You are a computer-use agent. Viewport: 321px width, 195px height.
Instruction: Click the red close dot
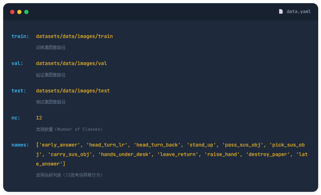(12, 12)
